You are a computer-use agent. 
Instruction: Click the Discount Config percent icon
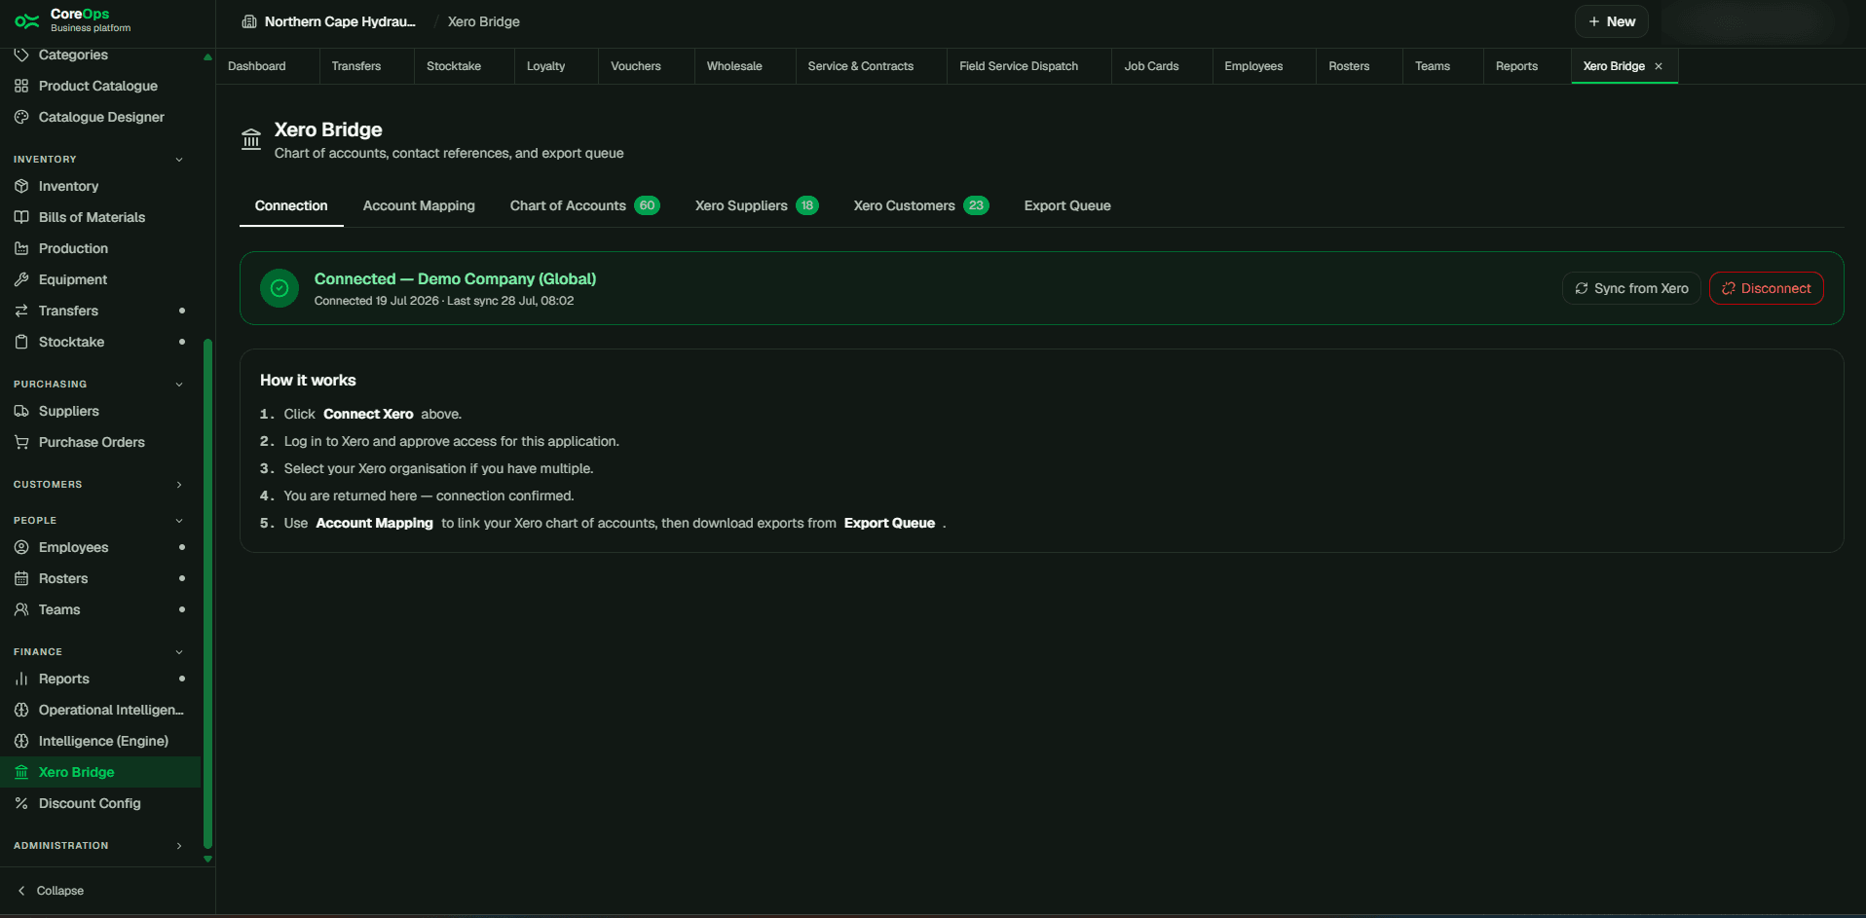pyautogui.click(x=21, y=803)
